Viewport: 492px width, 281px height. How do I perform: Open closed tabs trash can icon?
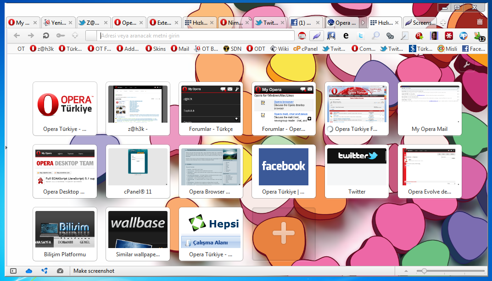pyautogui.click(x=480, y=22)
